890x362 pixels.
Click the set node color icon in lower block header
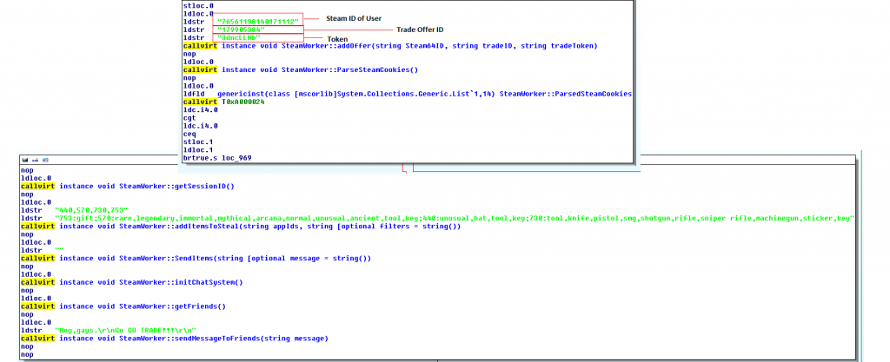coord(23,161)
